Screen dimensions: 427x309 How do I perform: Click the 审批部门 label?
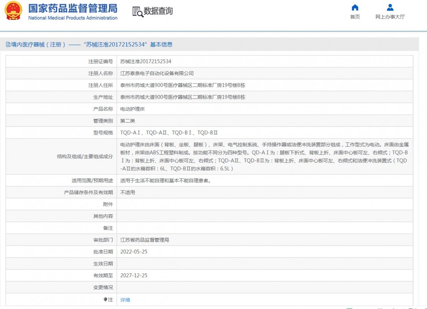point(103,240)
